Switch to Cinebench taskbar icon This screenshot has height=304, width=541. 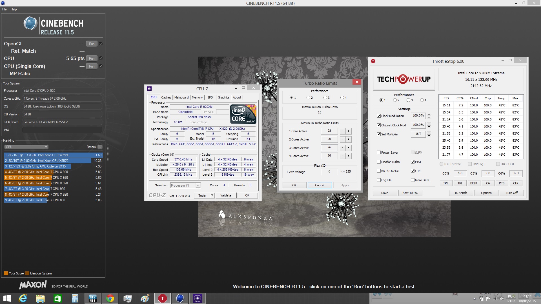pos(180,298)
